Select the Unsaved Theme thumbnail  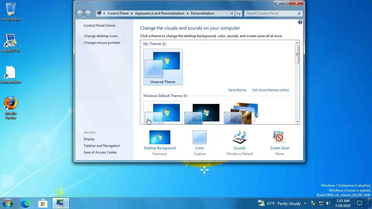point(163,67)
